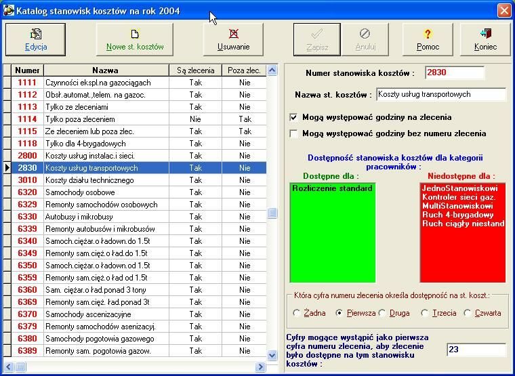Select row Tylko dla 4-brygadowych

click(x=139, y=144)
